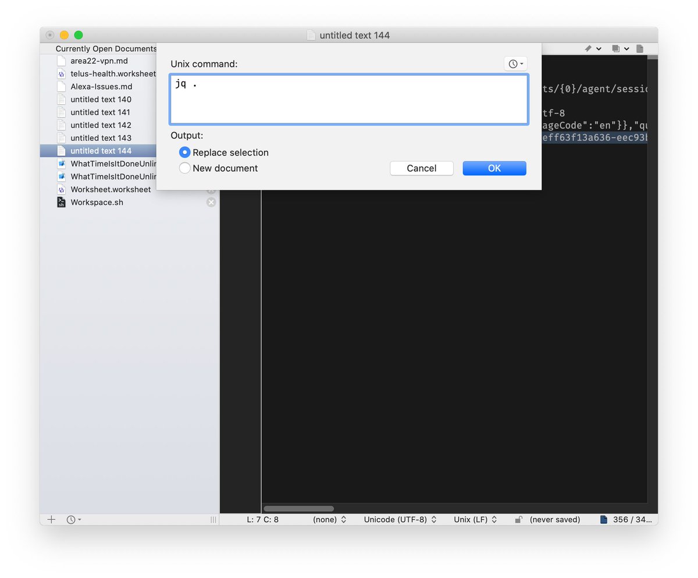Click the document icon in the navigation bar
The height and width of the screenshot is (578, 698).
[640, 49]
